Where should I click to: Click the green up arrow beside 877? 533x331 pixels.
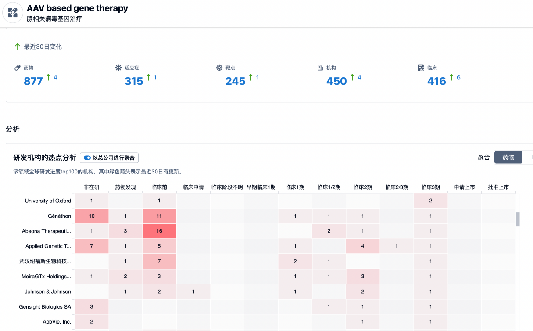(x=48, y=78)
